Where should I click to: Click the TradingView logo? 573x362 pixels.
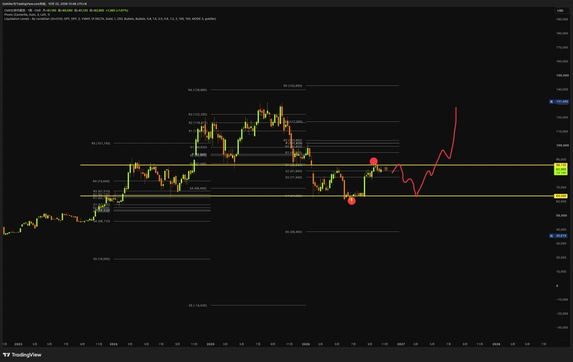[x=22, y=355]
